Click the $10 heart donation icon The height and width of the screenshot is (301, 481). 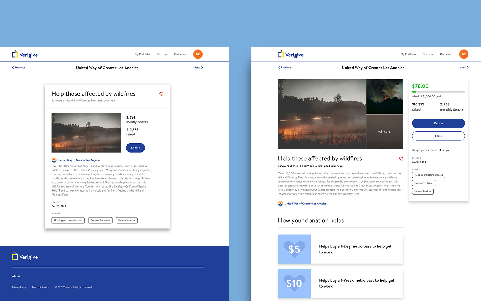(x=294, y=283)
